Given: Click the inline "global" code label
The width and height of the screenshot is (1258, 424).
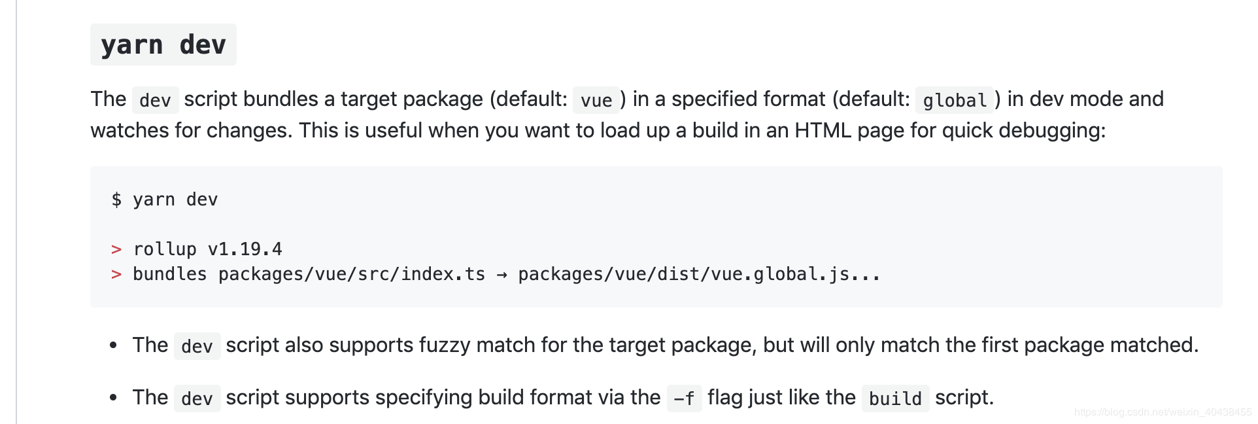Looking at the screenshot, I should tap(955, 100).
